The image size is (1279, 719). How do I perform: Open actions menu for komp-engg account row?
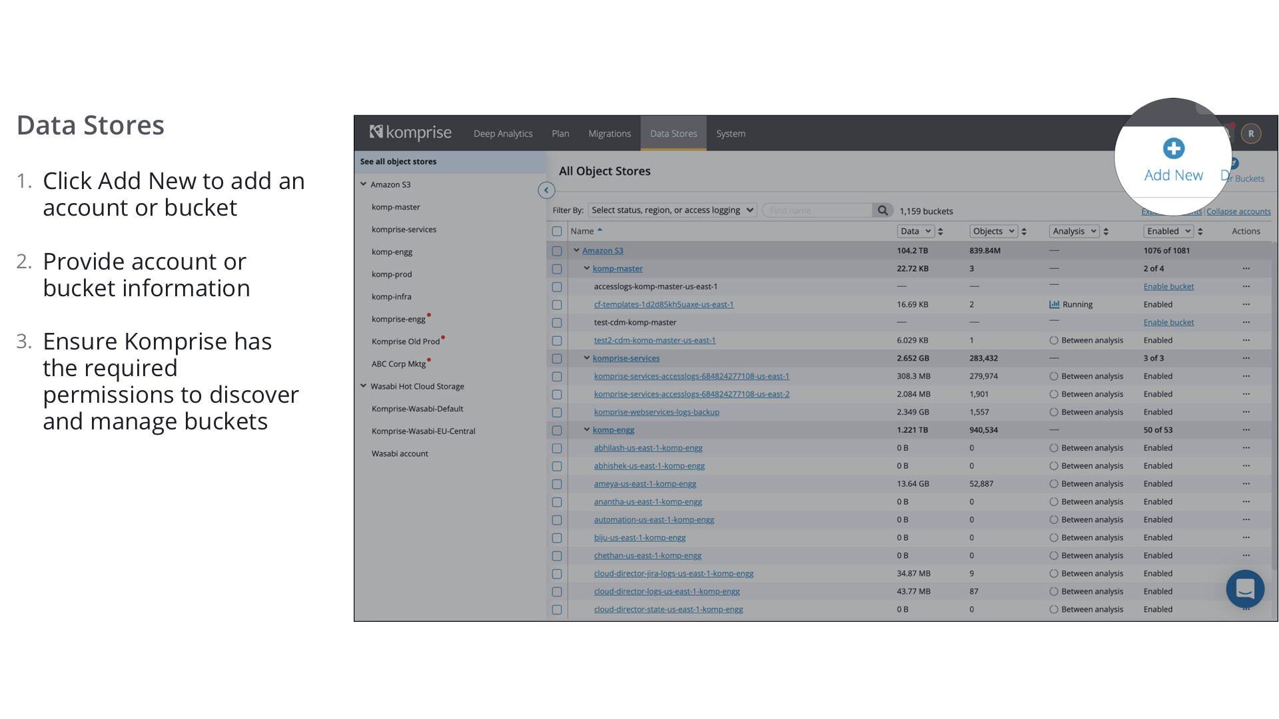(1246, 430)
